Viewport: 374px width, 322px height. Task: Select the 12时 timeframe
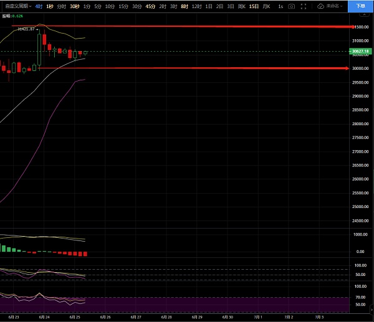[x=196, y=6]
